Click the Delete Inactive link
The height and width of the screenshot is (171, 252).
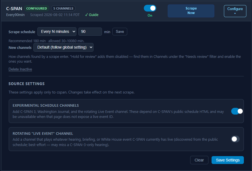click(x=20, y=69)
